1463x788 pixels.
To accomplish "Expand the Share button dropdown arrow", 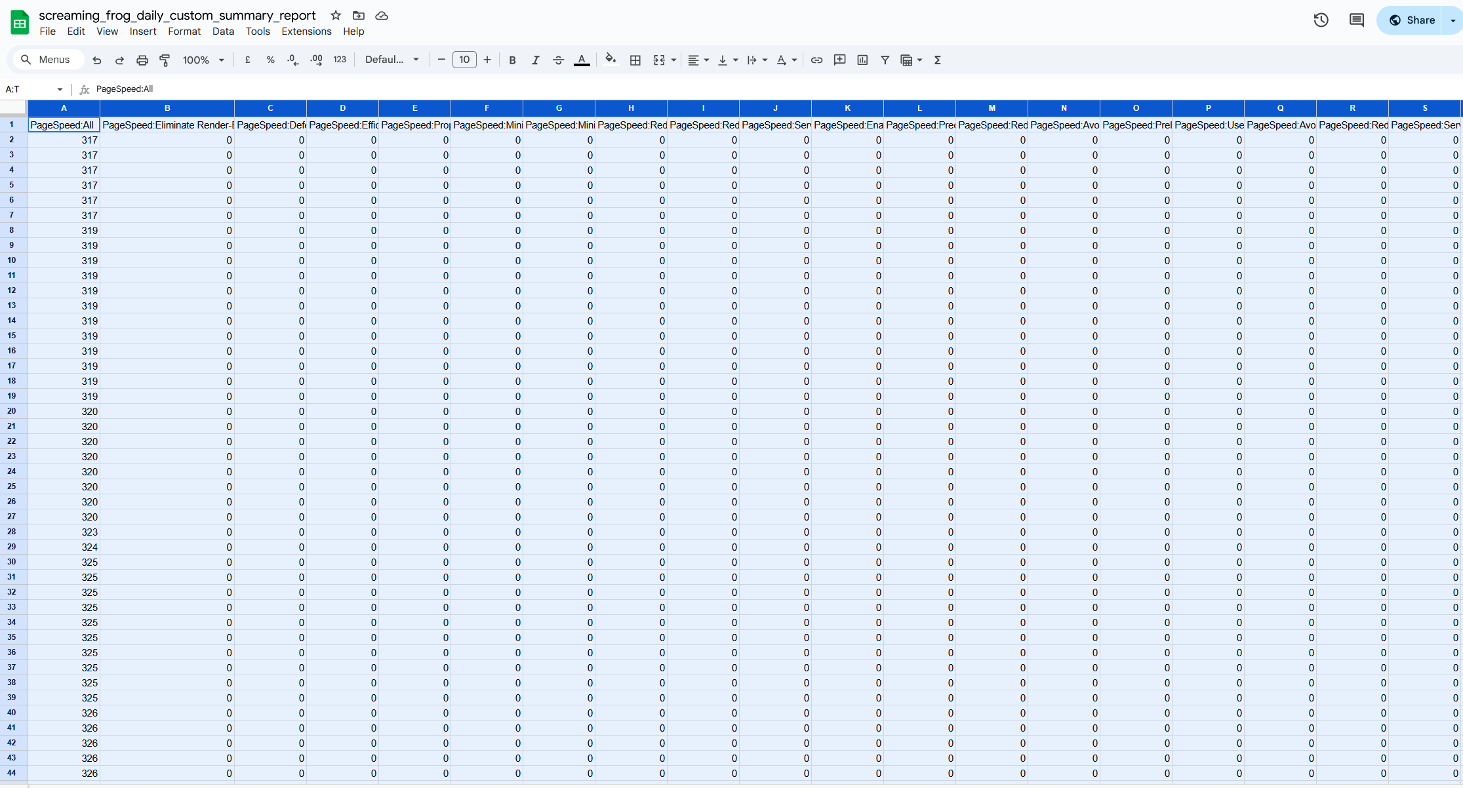I will [x=1453, y=20].
